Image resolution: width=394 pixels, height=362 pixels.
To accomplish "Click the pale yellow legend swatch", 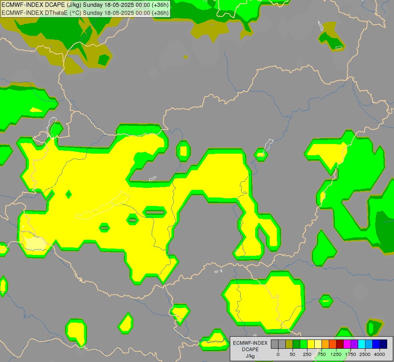I will (x=318, y=344).
